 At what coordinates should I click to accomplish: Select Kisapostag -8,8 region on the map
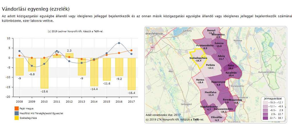click(x=235, y=101)
